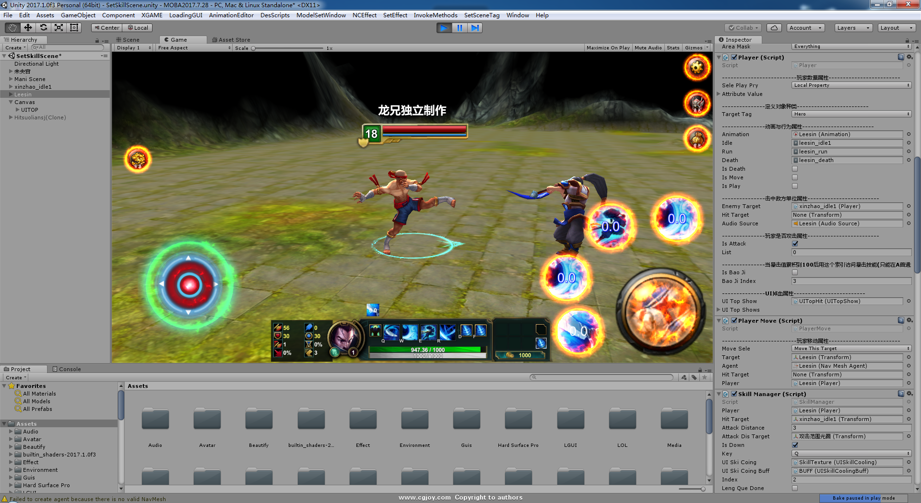The image size is (921, 503).
Task: Open the Layout dropdown
Action: (896, 28)
